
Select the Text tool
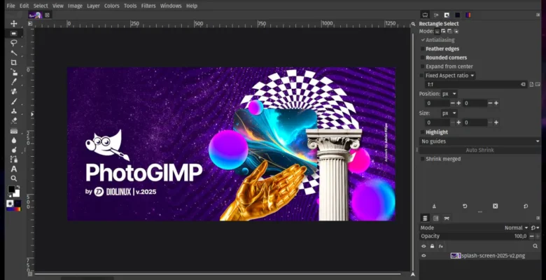tap(13, 169)
